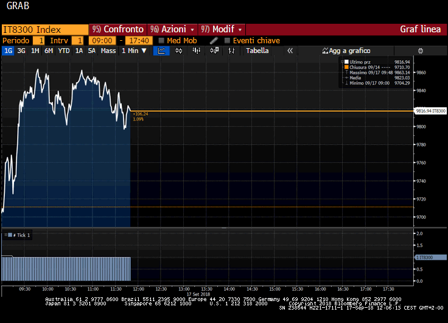Click the orange Chiusura legend swatch

pos(346,67)
